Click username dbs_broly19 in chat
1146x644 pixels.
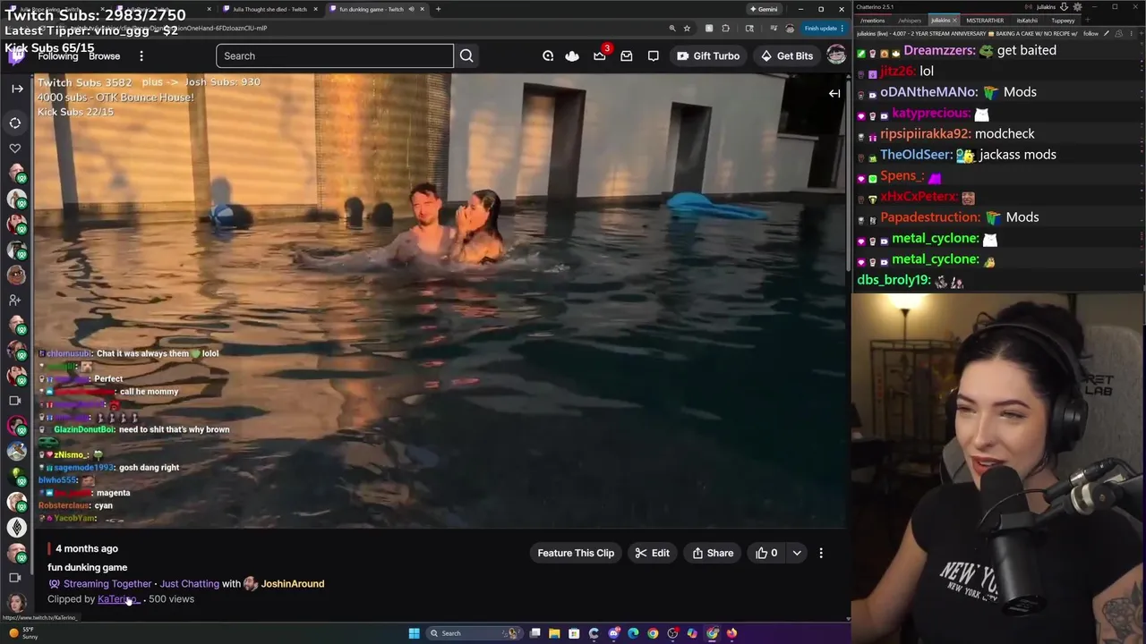tap(894, 280)
